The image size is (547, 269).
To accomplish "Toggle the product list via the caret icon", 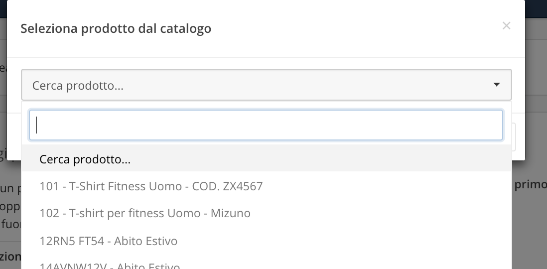I will coord(496,85).
